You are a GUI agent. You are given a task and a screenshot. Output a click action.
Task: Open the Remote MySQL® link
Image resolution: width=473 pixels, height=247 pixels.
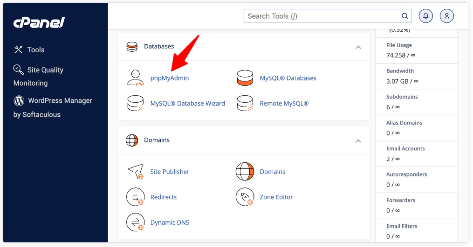click(284, 103)
